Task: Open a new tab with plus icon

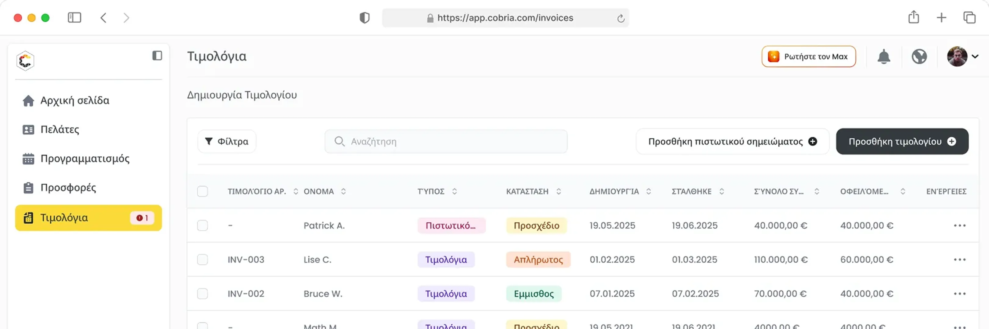Action: 941,18
